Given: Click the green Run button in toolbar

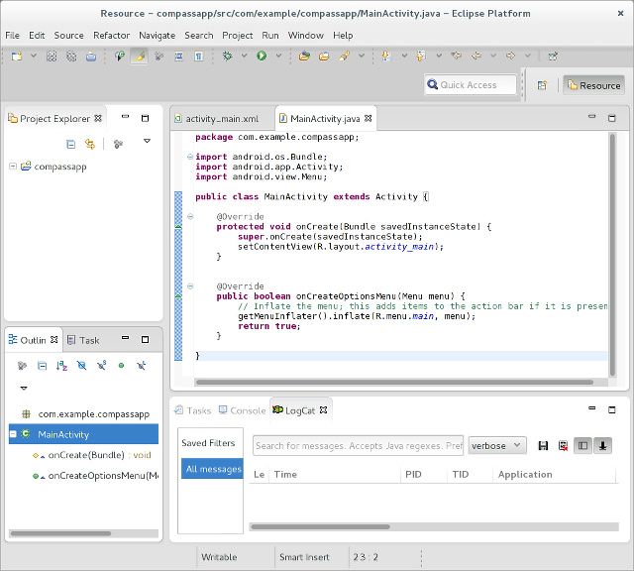Looking at the screenshot, I should (262, 57).
